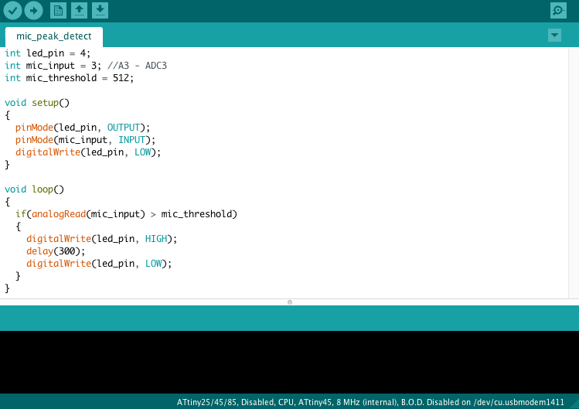
Task: Click the line 'int led_pin = 4;'
Action: pyautogui.click(x=47, y=53)
